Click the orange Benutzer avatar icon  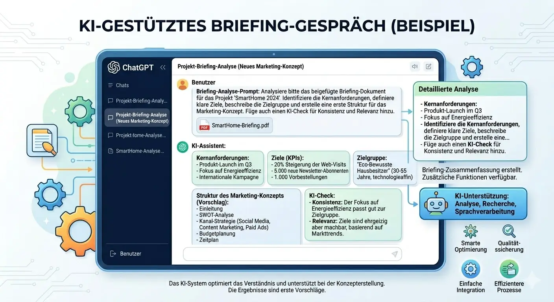coord(182,84)
